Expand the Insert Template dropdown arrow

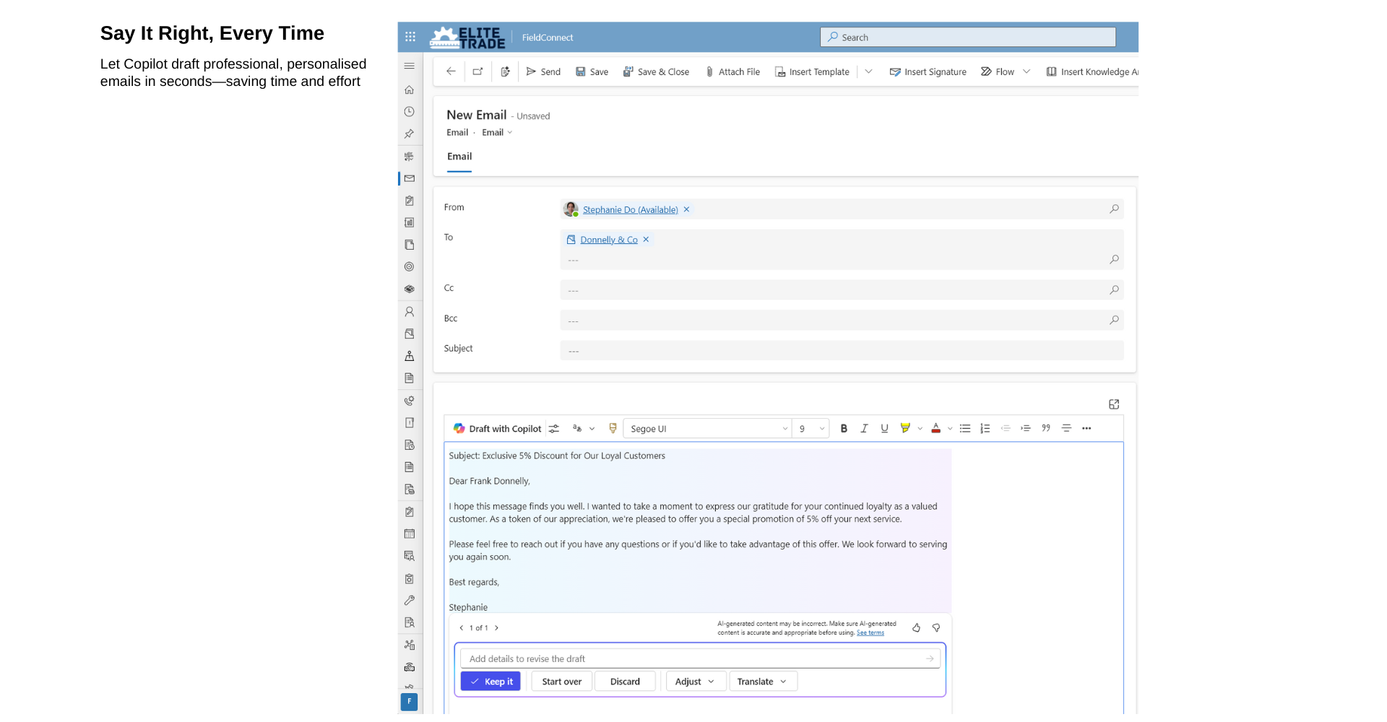click(x=869, y=71)
